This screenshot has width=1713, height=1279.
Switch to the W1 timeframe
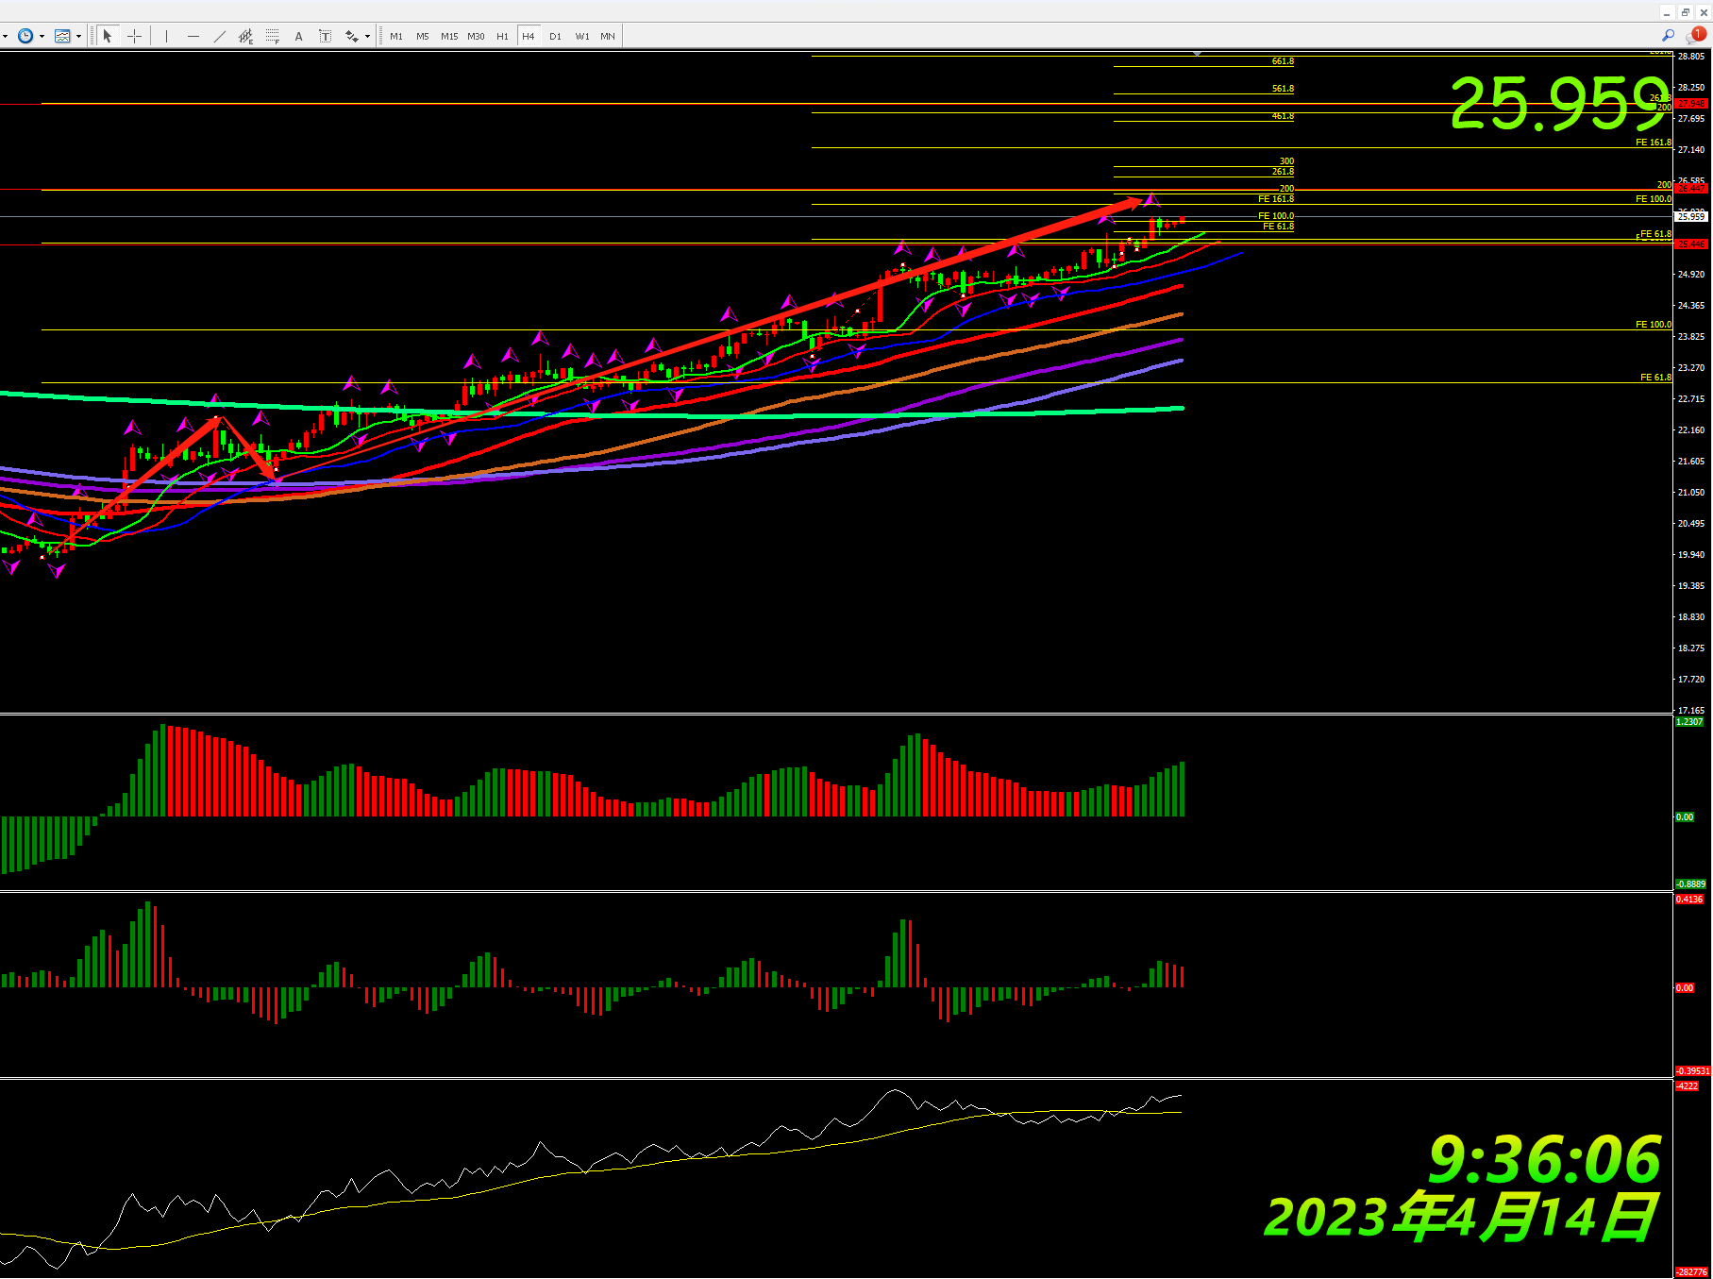point(582,36)
